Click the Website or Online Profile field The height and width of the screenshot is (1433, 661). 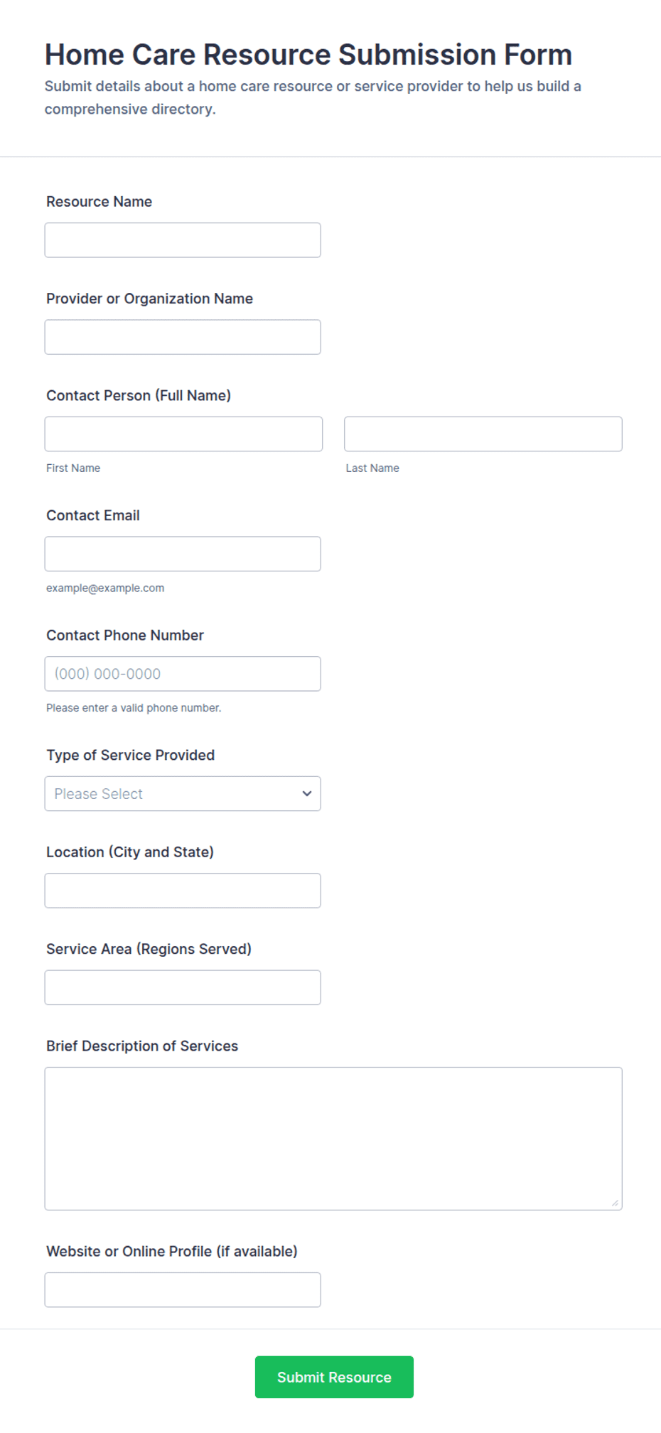click(183, 1290)
